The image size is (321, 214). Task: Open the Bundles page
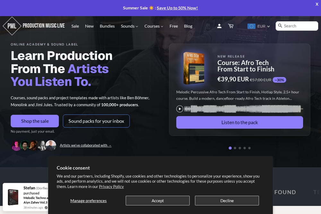click(x=107, y=26)
